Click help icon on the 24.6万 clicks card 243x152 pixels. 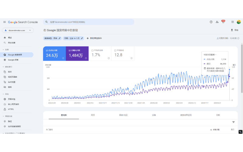pos(63,58)
